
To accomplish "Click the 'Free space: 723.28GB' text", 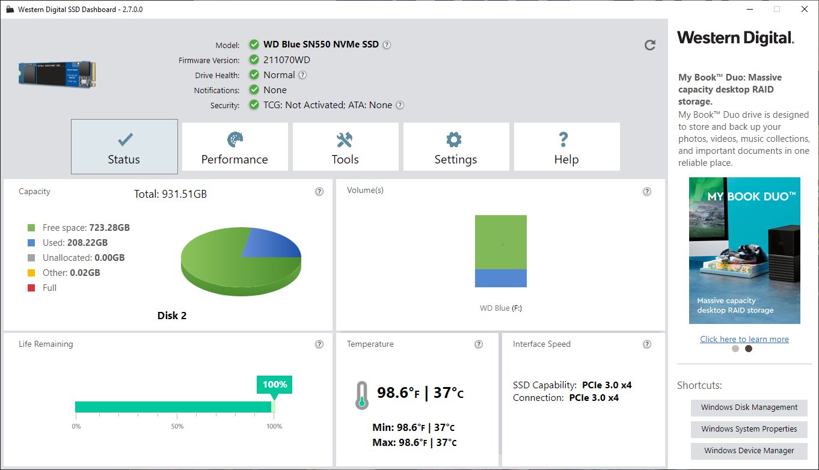I will (86, 228).
